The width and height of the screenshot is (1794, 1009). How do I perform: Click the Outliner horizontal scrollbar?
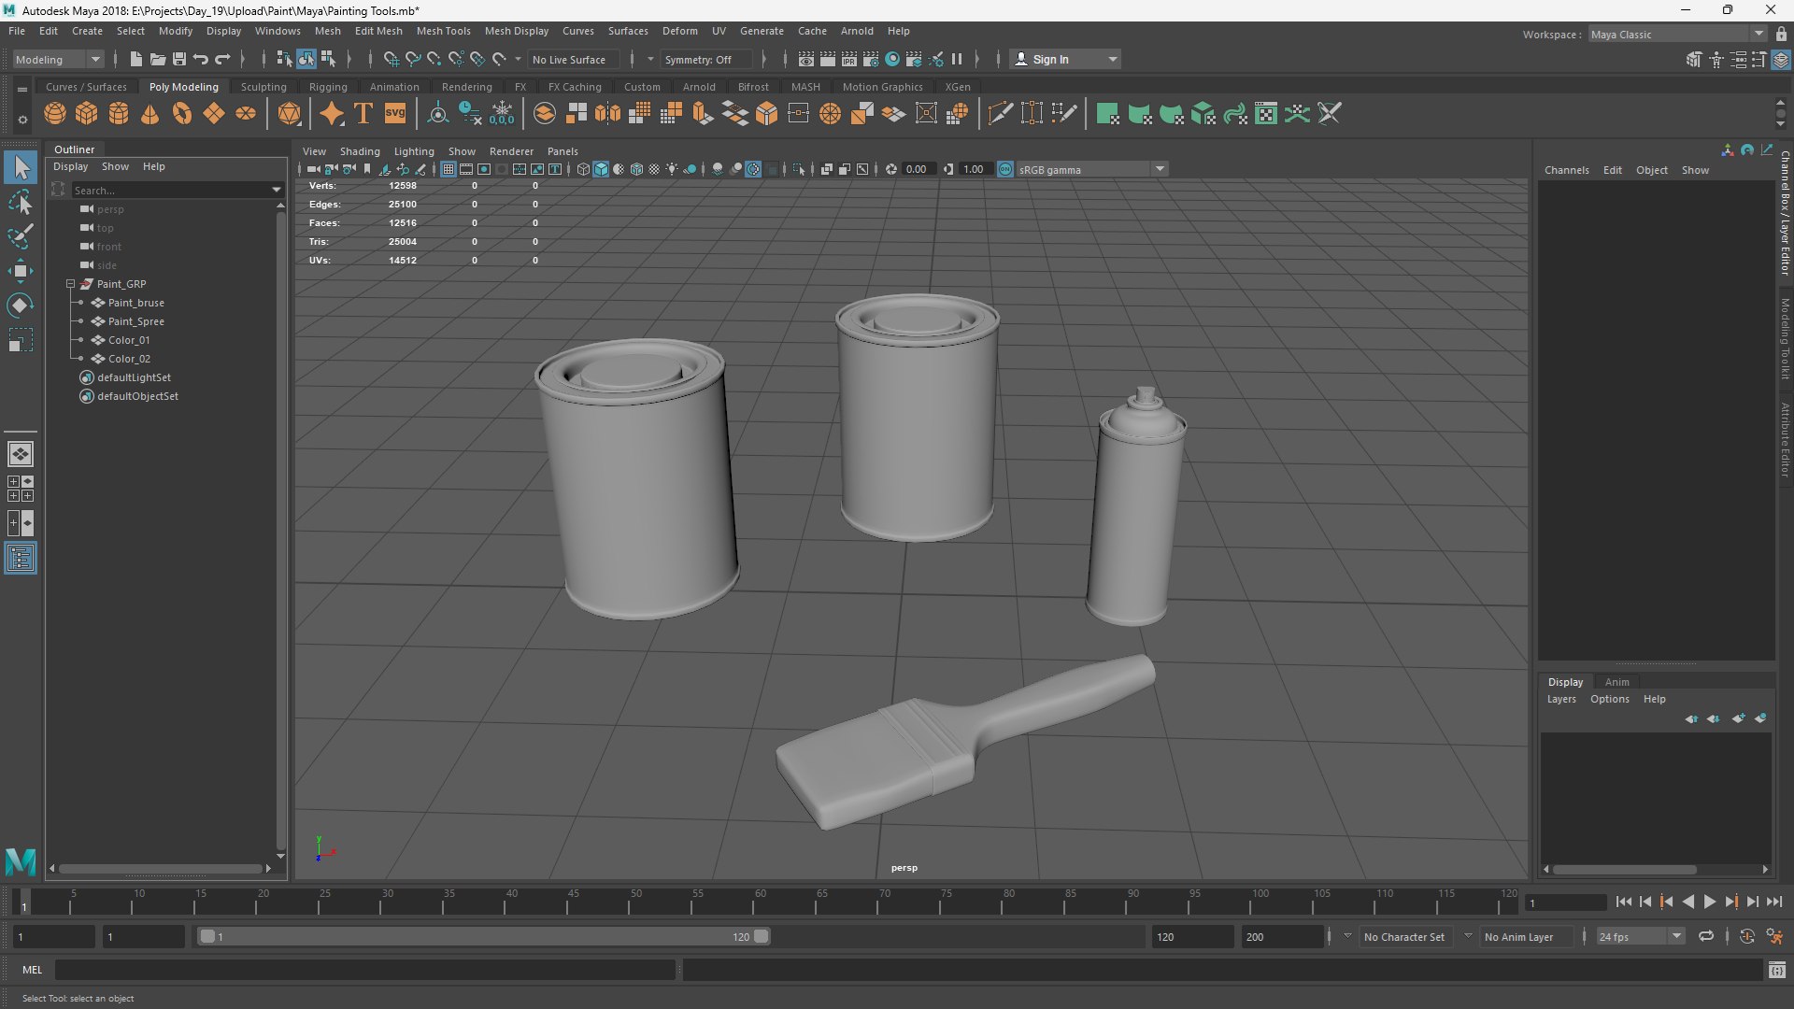159,868
